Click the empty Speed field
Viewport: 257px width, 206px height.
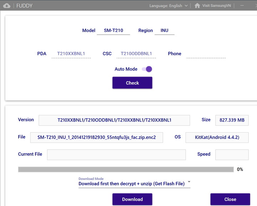pyautogui.click(x=232, y=155)
